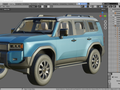
Task: Open the gizmo settings dropdown arrow
Action: 88,6
